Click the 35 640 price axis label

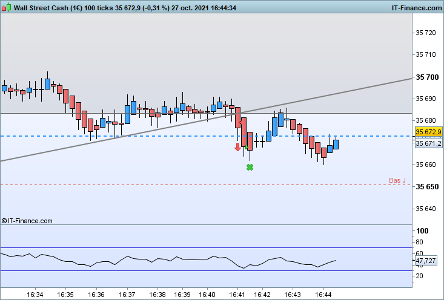[x=426, y=209]
